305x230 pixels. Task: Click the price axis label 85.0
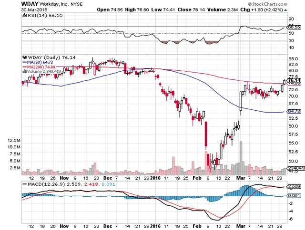coord(293,59)
